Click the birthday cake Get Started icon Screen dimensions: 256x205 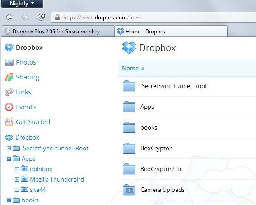click(x=9, y=122)
